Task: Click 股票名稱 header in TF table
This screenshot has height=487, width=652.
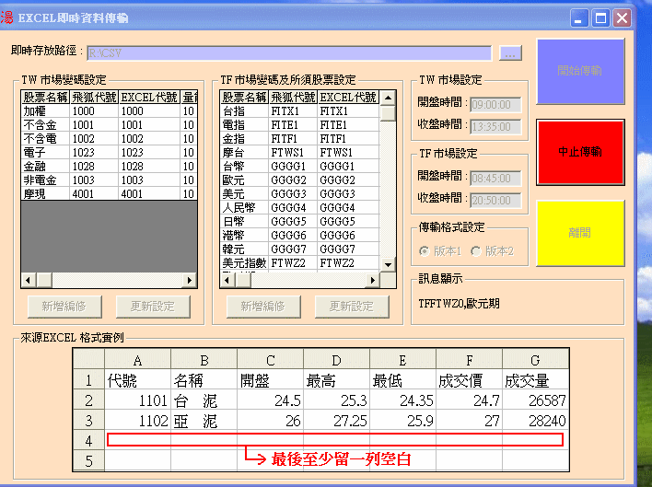Action: 245,98
